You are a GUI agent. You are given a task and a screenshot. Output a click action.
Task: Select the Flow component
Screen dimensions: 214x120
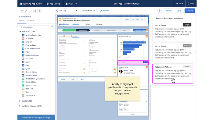(26, 52)
